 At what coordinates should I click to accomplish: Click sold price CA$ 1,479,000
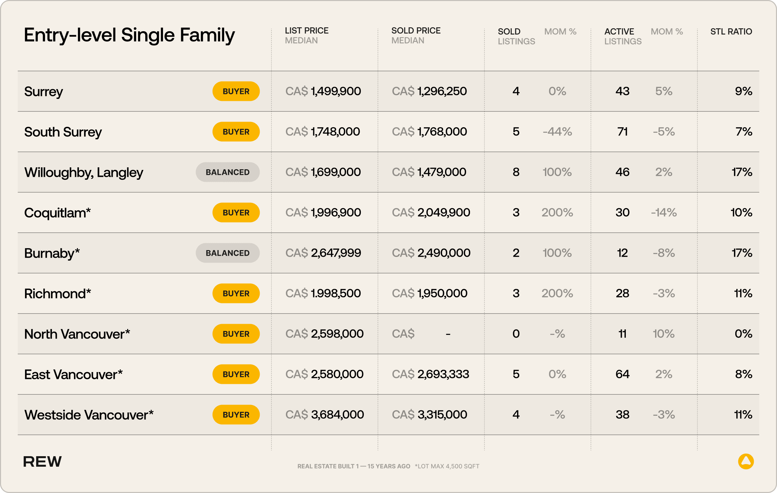(429, 172)
